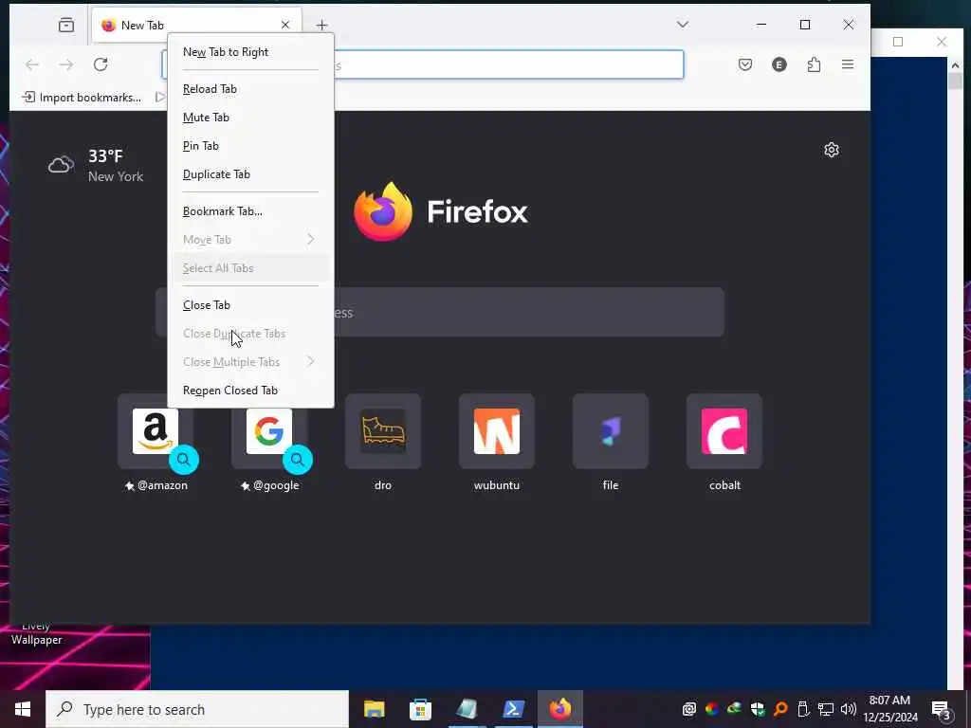Choose Duplicate Tab
The image size is (971, 728).
pos(250,174)
